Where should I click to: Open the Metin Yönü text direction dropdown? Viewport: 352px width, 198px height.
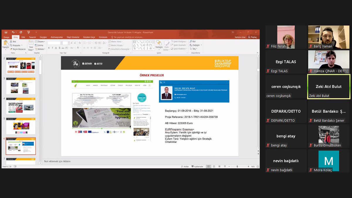pyautogui.click(x=115, y=41)
